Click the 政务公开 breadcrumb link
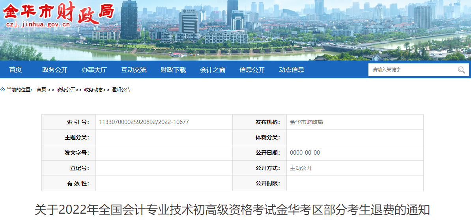 coord(65,90)
